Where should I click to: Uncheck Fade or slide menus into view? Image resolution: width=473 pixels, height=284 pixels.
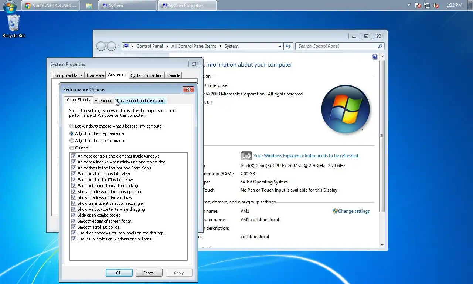tap(74, 174)
